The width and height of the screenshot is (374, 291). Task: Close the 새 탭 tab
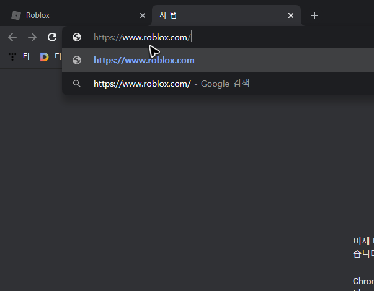click(x=291, y=15)
